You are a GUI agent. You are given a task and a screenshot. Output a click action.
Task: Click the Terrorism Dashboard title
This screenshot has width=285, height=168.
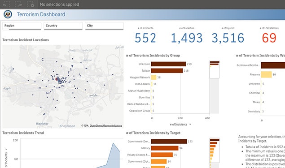coord(41,14)
